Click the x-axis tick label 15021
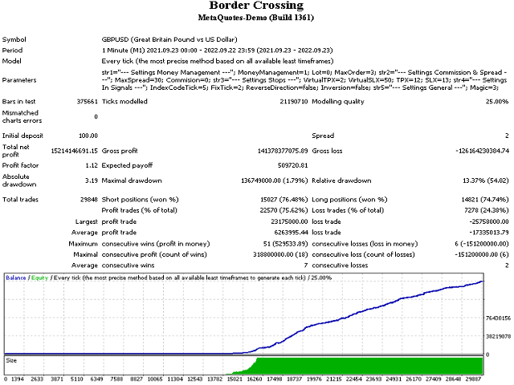The height and width of the screenshot is (385, 514). pos(235,379)
